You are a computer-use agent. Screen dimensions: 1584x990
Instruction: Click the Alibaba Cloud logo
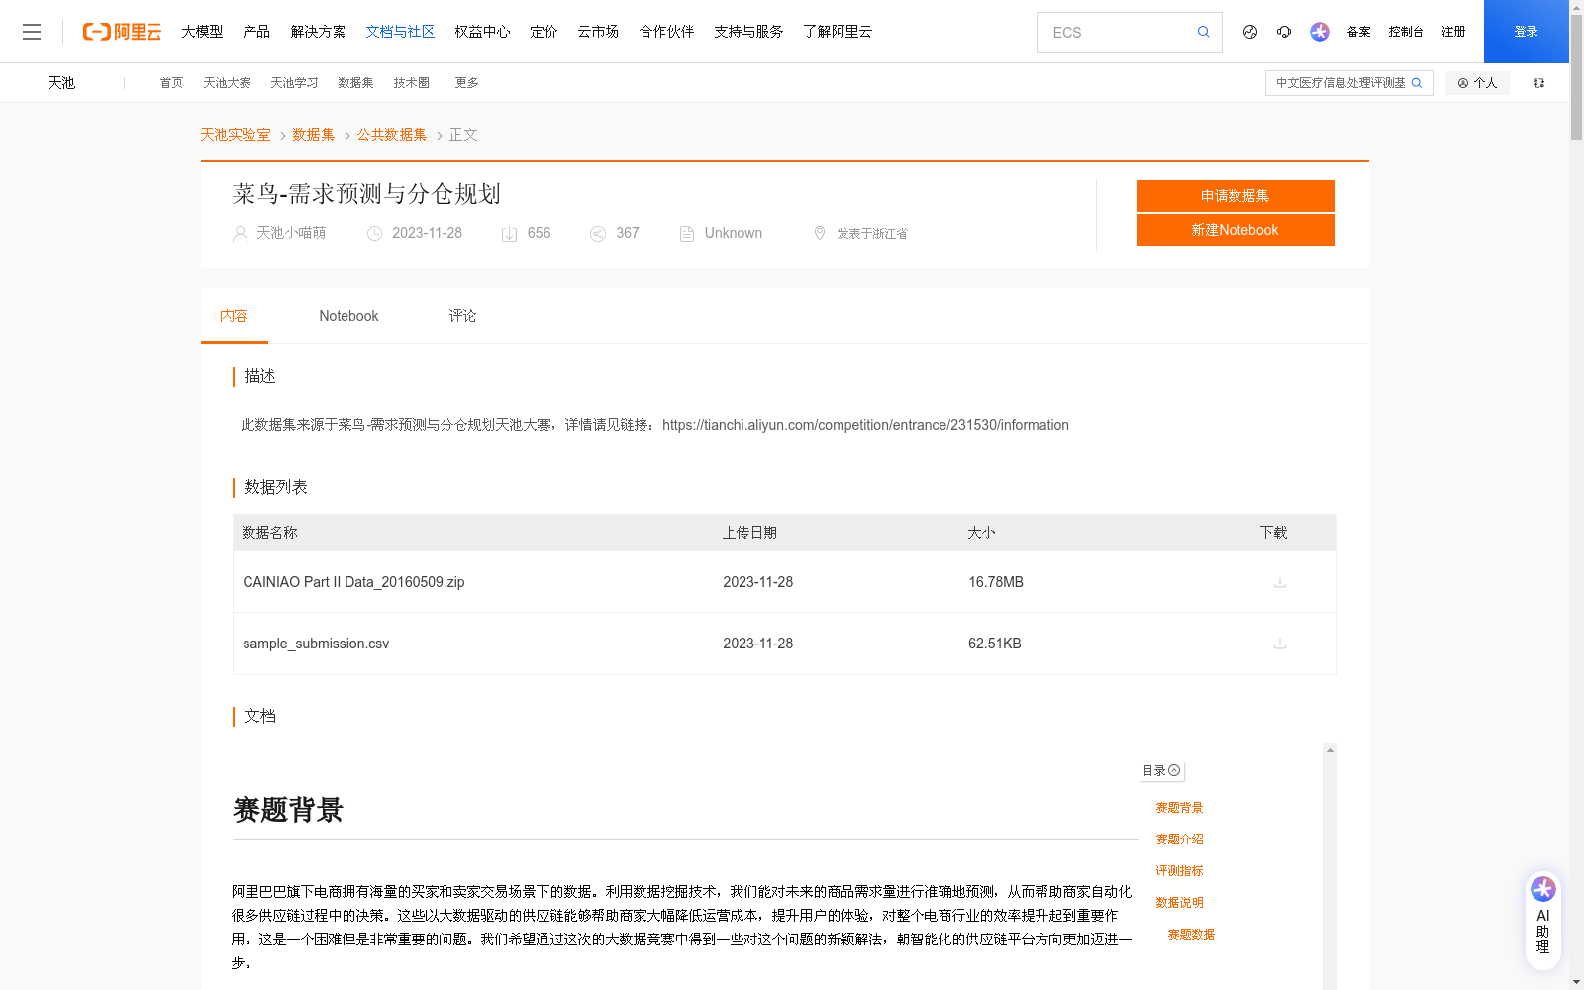tap(121, 31)
